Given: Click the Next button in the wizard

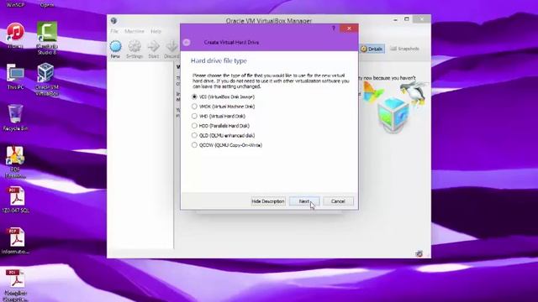Looking at the screenshot, I should click(x=304, y=201).
